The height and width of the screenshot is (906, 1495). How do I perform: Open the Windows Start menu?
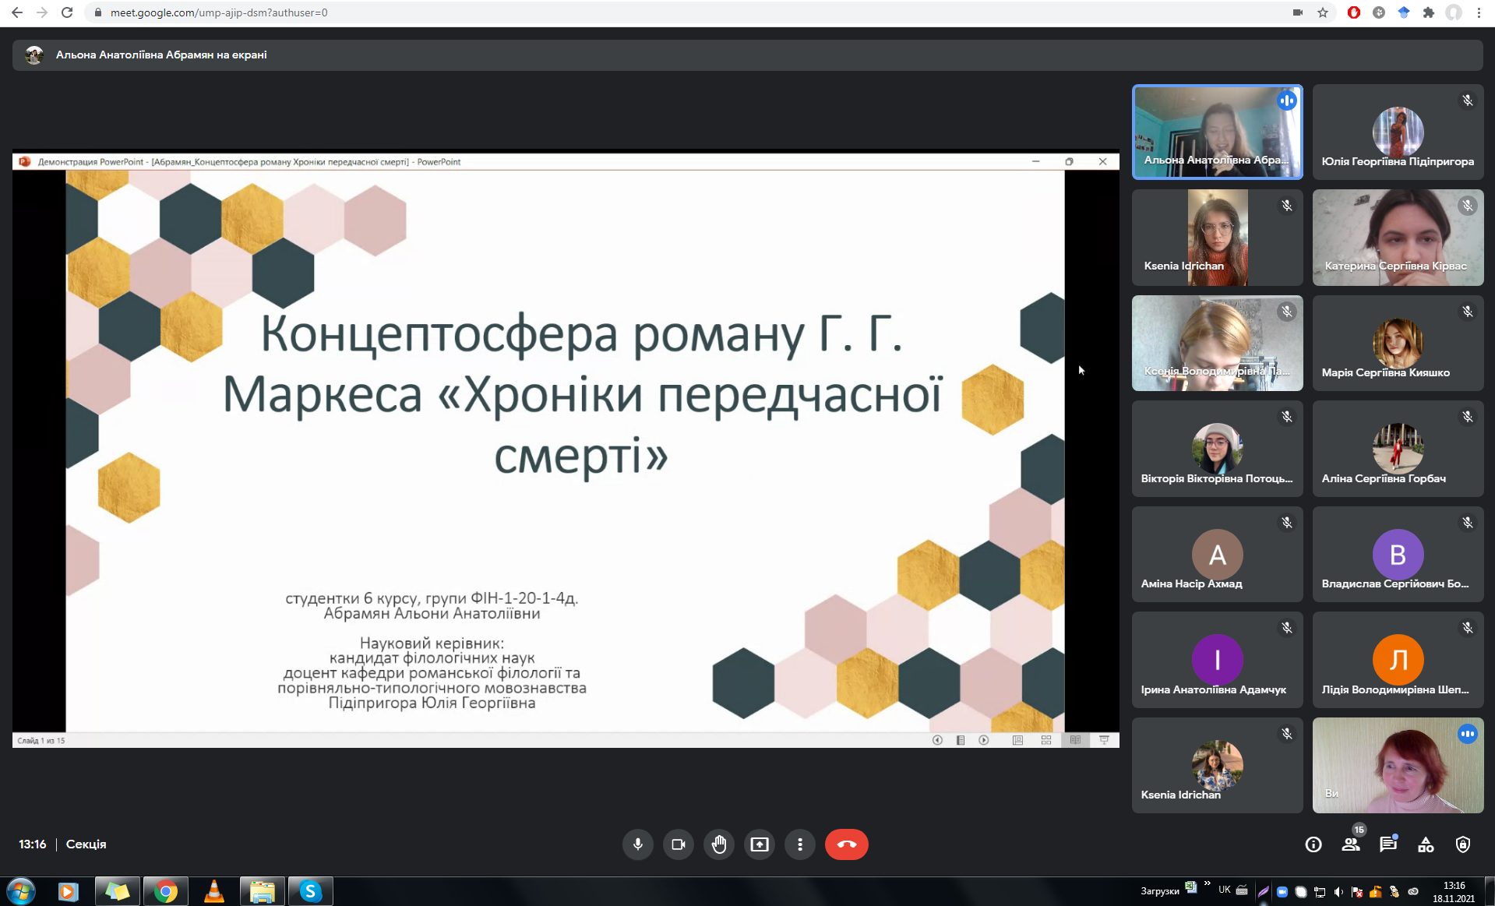tap(21, 891)
